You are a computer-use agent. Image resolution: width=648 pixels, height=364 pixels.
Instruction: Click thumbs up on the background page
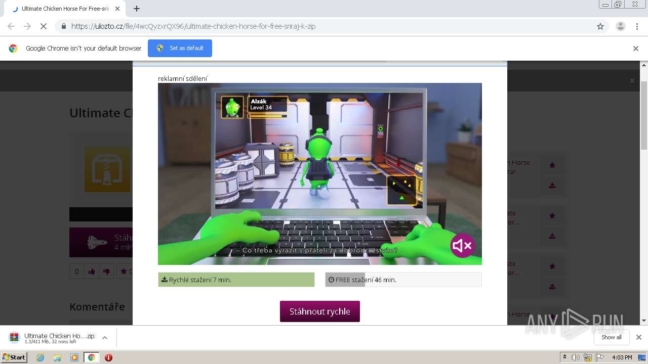click(92, 271)
